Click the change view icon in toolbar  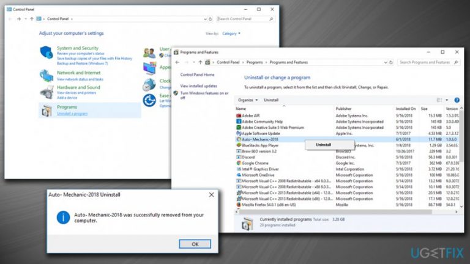click(x=439, y=100)
